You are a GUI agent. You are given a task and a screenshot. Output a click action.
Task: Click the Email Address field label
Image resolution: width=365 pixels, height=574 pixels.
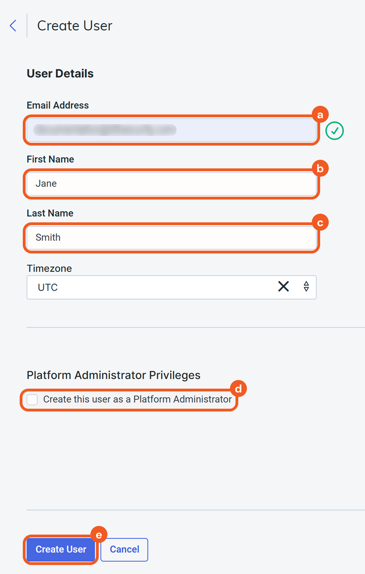[58, 105]
